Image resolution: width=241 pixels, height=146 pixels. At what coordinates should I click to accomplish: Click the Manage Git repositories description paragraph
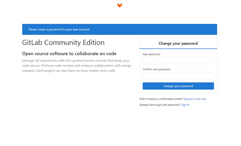(77, 66)
